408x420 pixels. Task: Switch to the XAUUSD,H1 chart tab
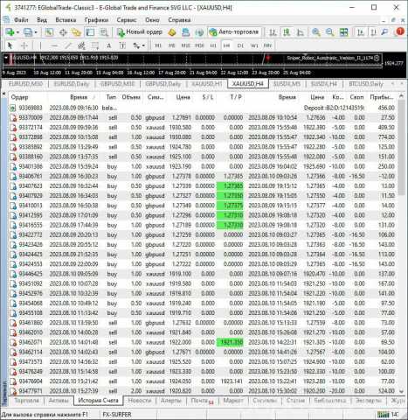point(207,84)
